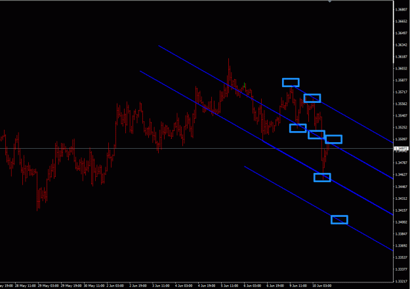Screen dimensions: 410x289
Task: Click the 1.34157 price scale label
Action: point(401,210)
